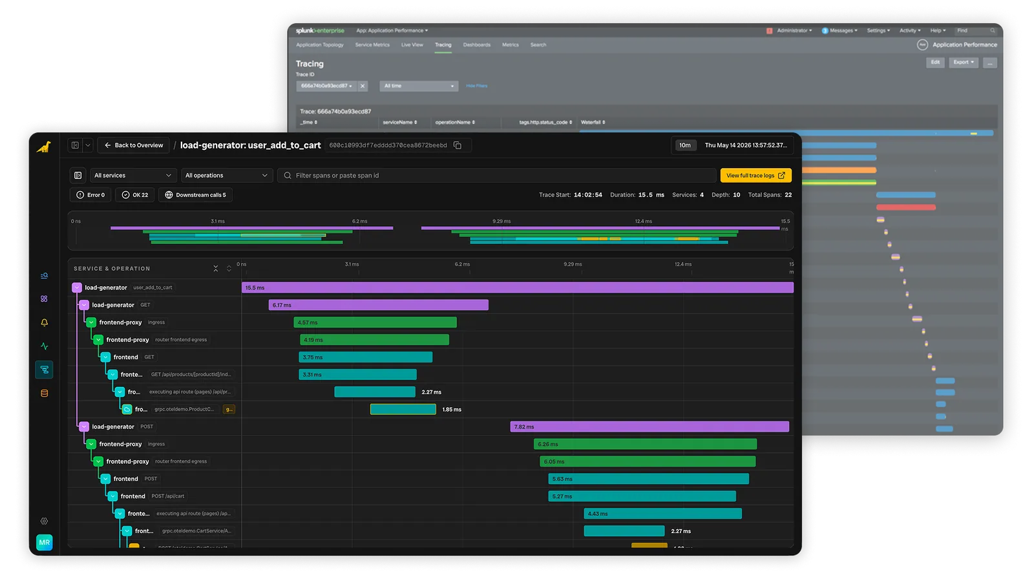Sort by the serviceName column in Splunk
The height and width of the screenshot is (579, 1034).
[x=399, y=122]
